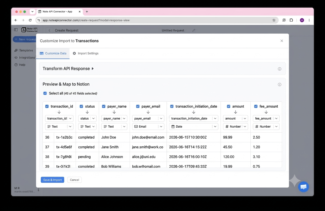The width and height of the screenshot is (325, 211).
Task: Click the site info icon in address bar
Action: point(39,20)
